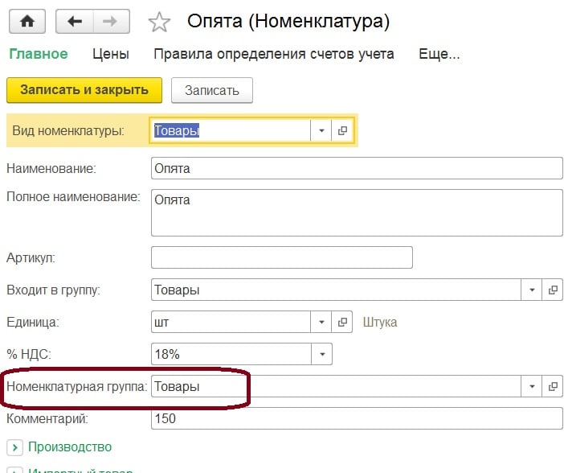This screenshot has width=564, height=473.
Task: Open the Входит в группу item icon
Action: click(x=553, y=290)
